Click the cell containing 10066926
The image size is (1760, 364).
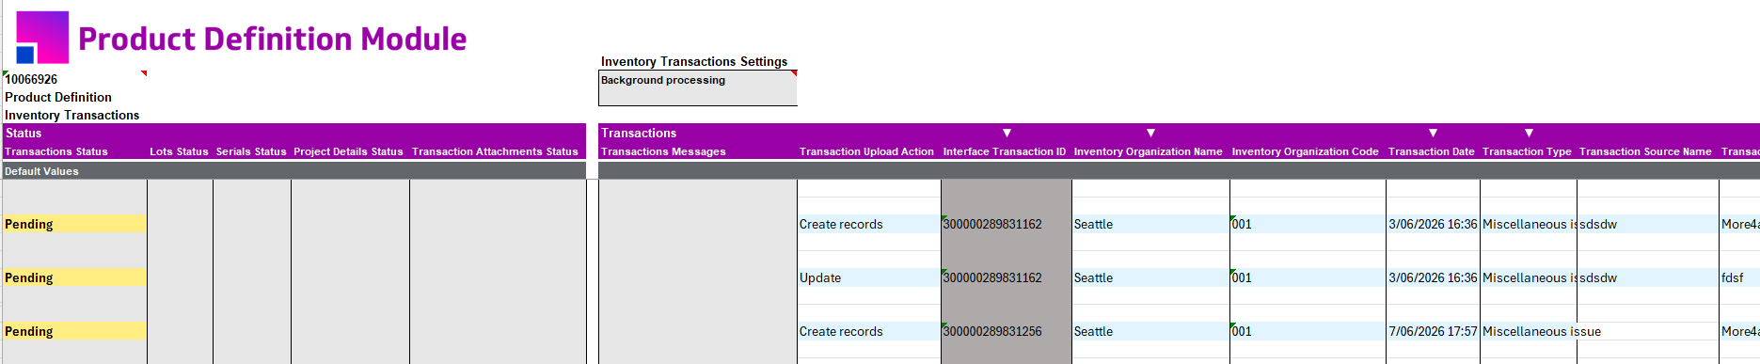click(75, 79)
